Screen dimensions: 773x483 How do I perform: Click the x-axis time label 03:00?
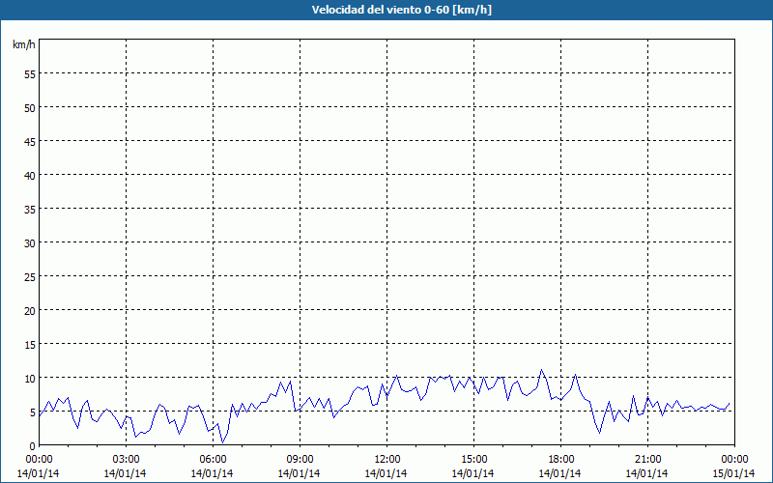pyautogui.click(x=127, y=460)
